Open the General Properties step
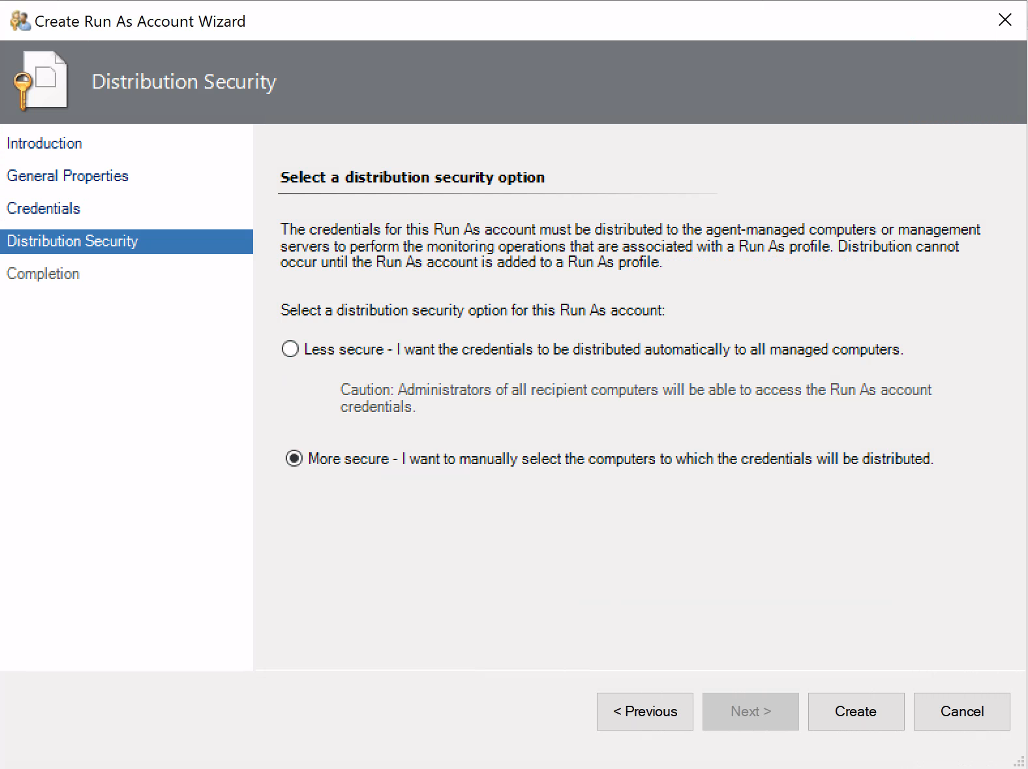The width and height of the screenshot is (1028, 769). (x=67, y=176)
